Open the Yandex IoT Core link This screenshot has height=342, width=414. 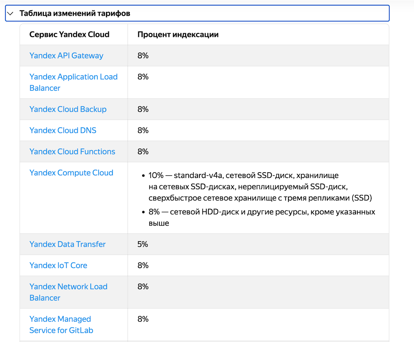(58, 265)
